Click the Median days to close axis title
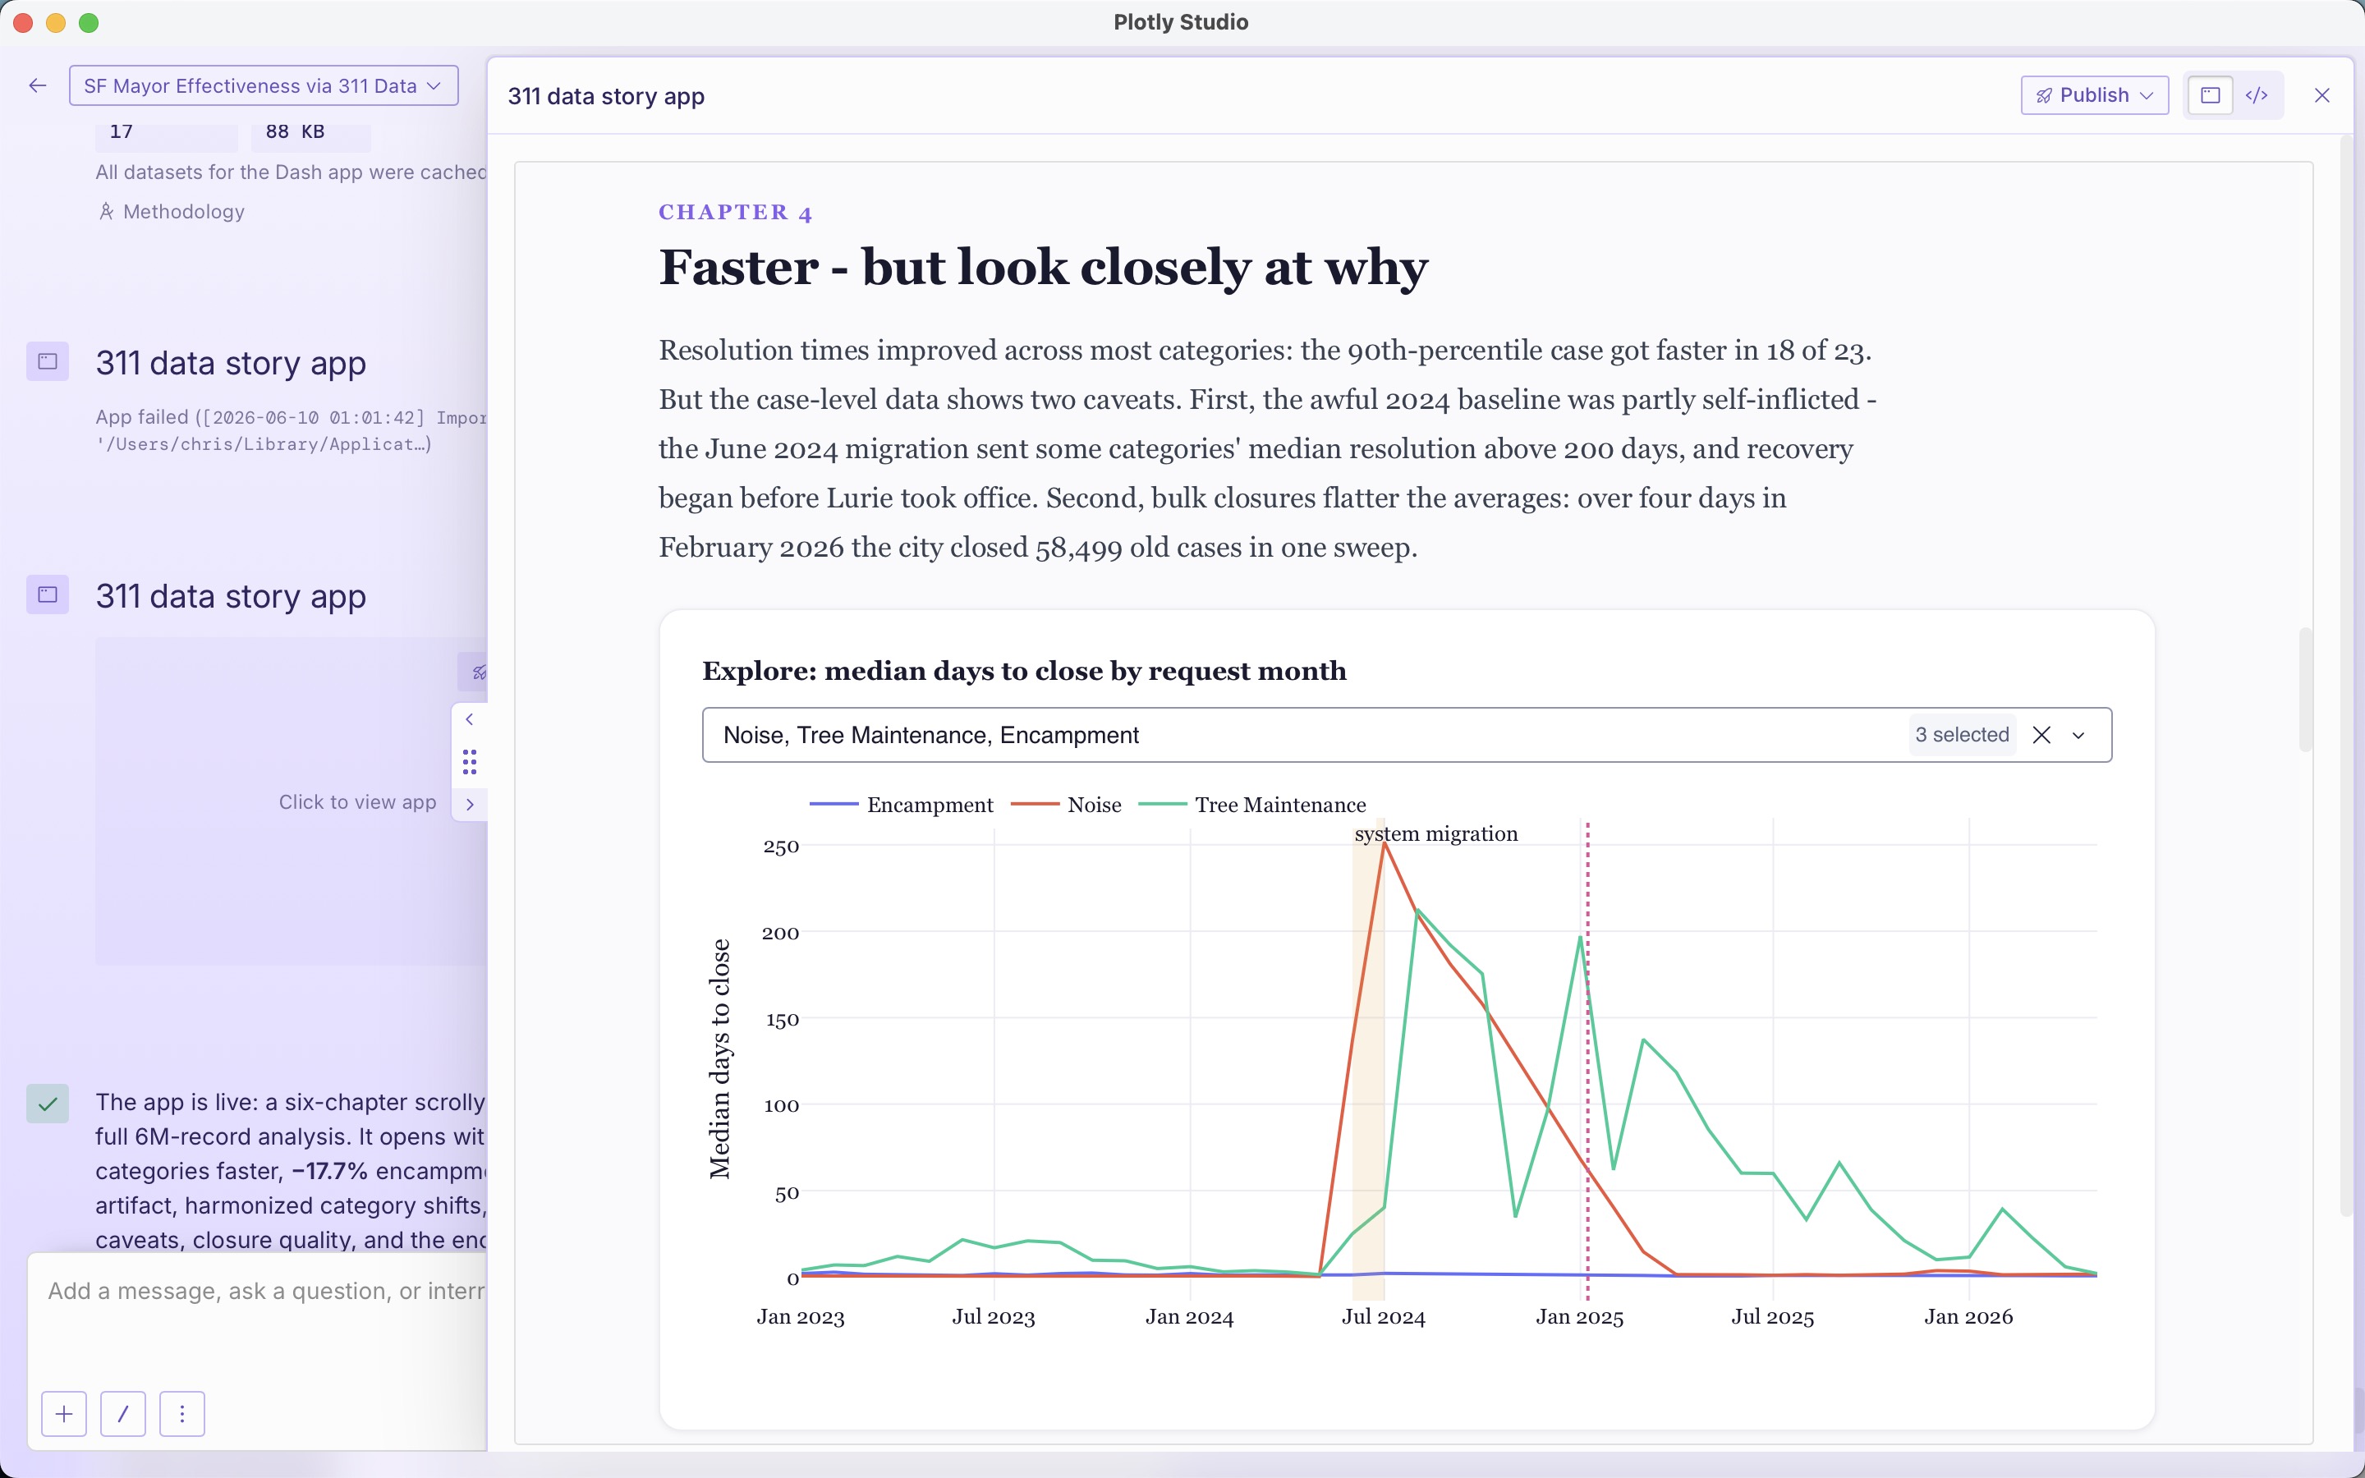 coord(720,1058)
